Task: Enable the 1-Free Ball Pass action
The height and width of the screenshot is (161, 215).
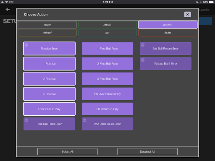Action: coord(107,49)
